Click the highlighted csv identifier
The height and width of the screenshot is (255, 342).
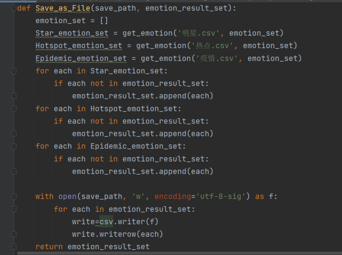[x=106, y=222]
